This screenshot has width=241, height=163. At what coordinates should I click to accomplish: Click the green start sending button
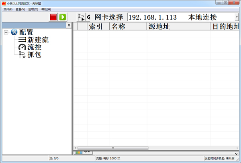(63, 17)
